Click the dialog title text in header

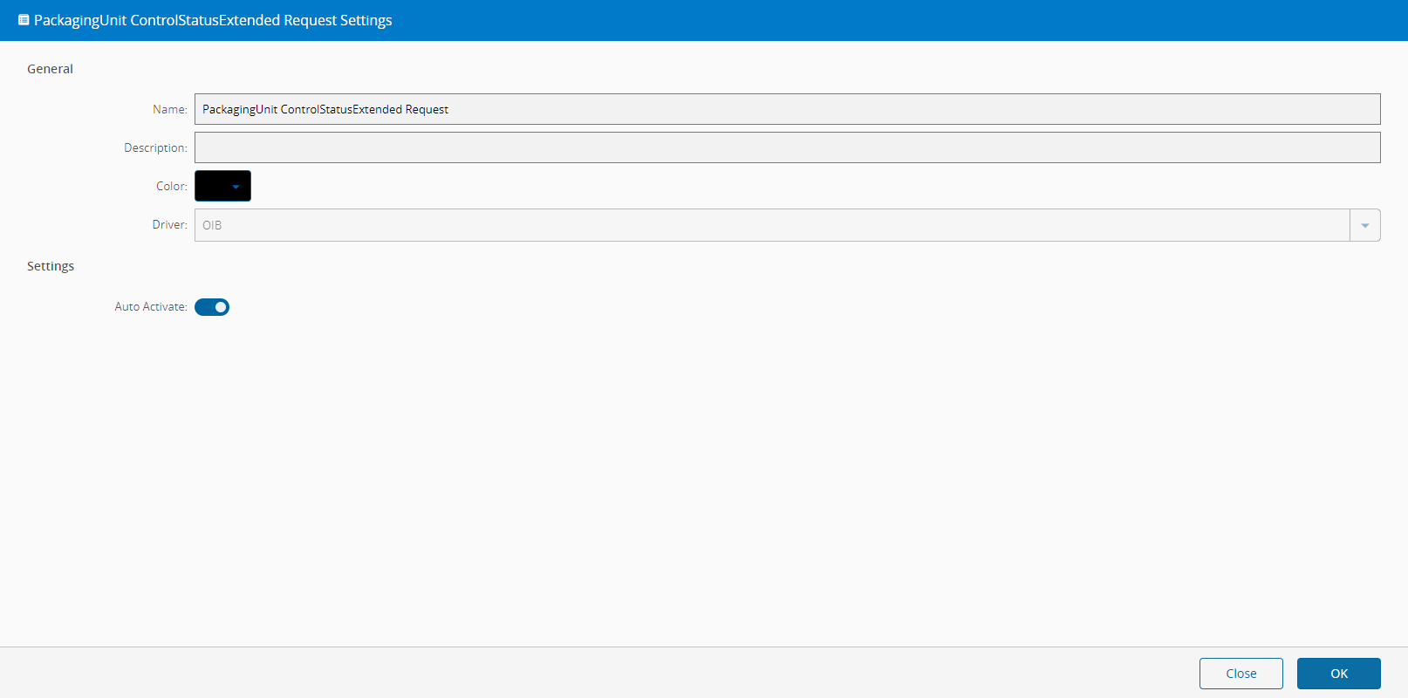[213, 20]
